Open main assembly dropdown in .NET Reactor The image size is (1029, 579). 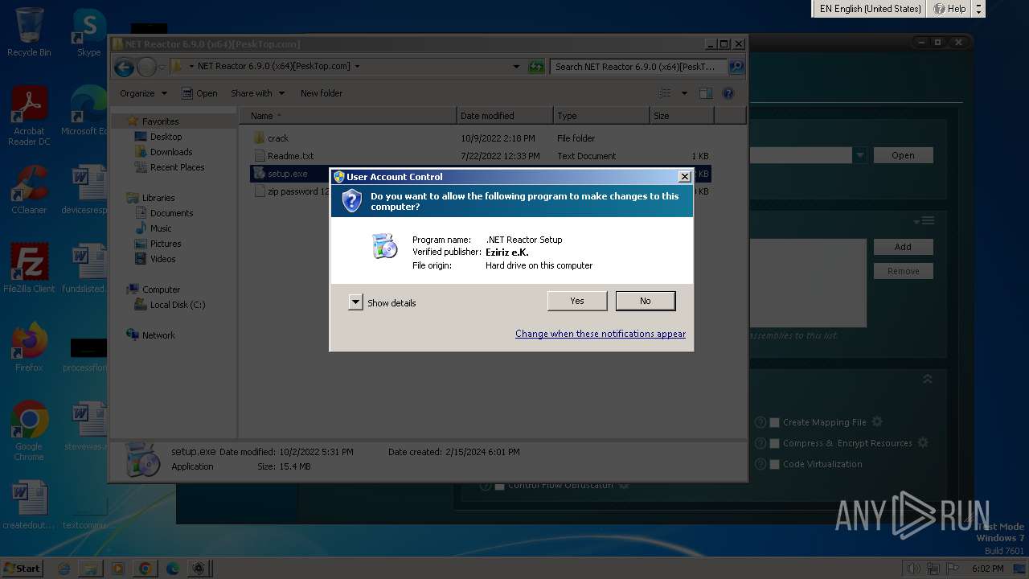(859, 155)
